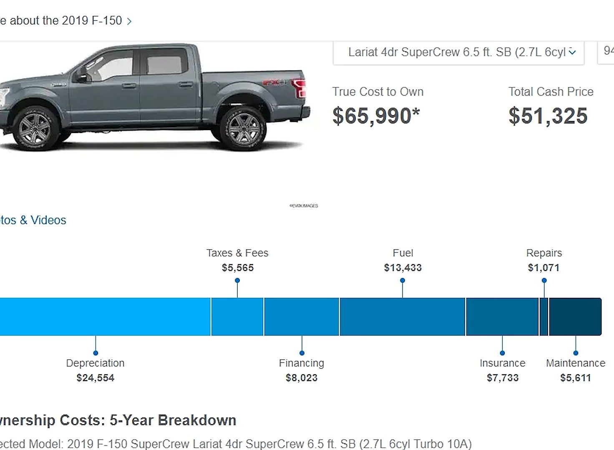The image size is (614, 450).
Task: Click the Fuel marker dot
Action: pos(403,281)
